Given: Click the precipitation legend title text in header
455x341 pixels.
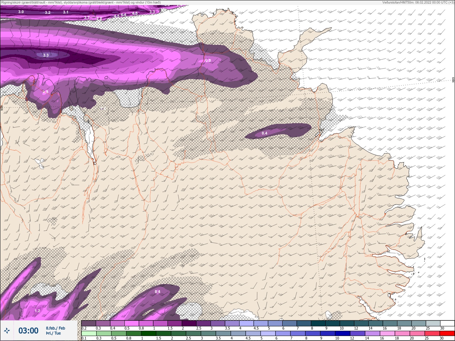Looking at the screenshot, I should coord(81,2).
